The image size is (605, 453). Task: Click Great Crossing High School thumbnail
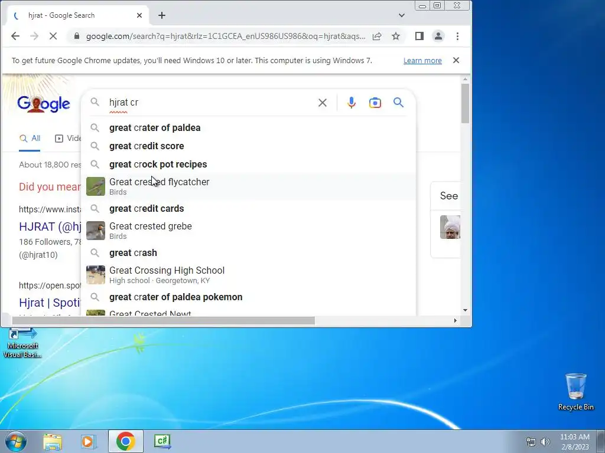(x=95, y=275)
